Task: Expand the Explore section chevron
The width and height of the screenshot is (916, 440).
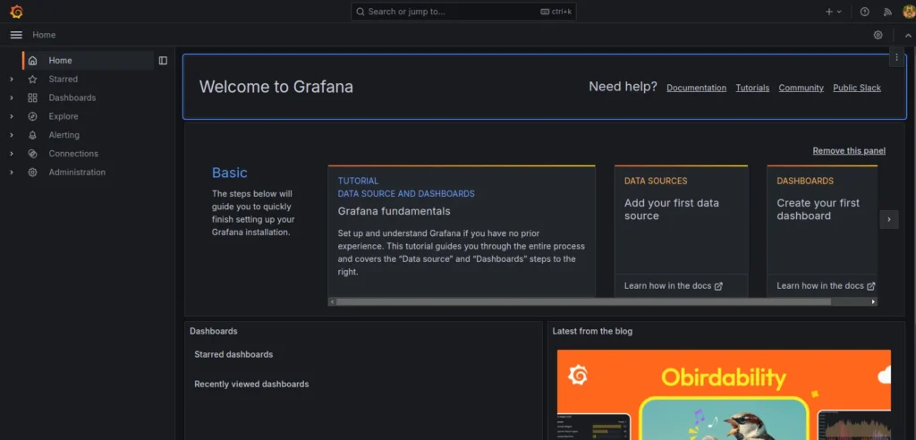Action: pos(12,116)
